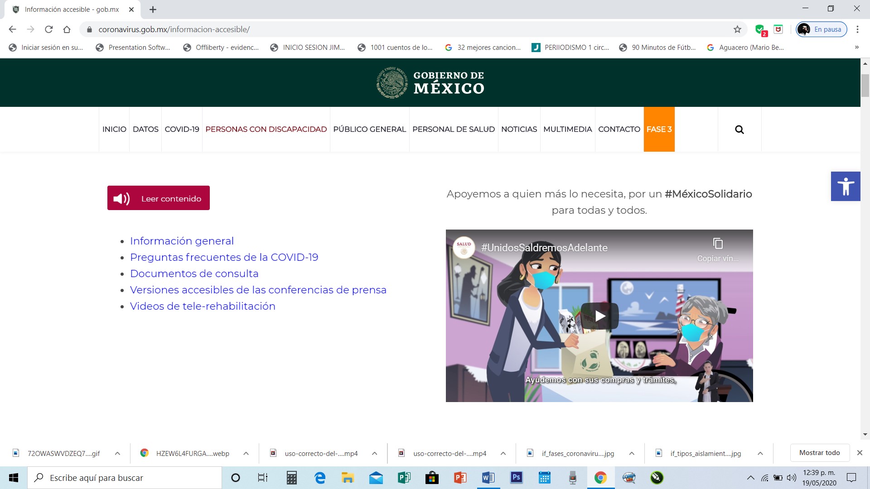
Task: Launch Photoshop from the taskbar
Action: pyautogui.click(x=516, y=478)
